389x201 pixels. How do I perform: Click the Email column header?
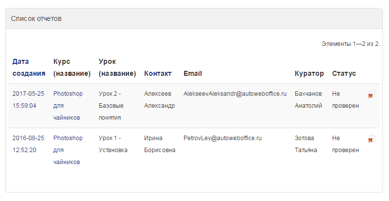click(193, 73)
